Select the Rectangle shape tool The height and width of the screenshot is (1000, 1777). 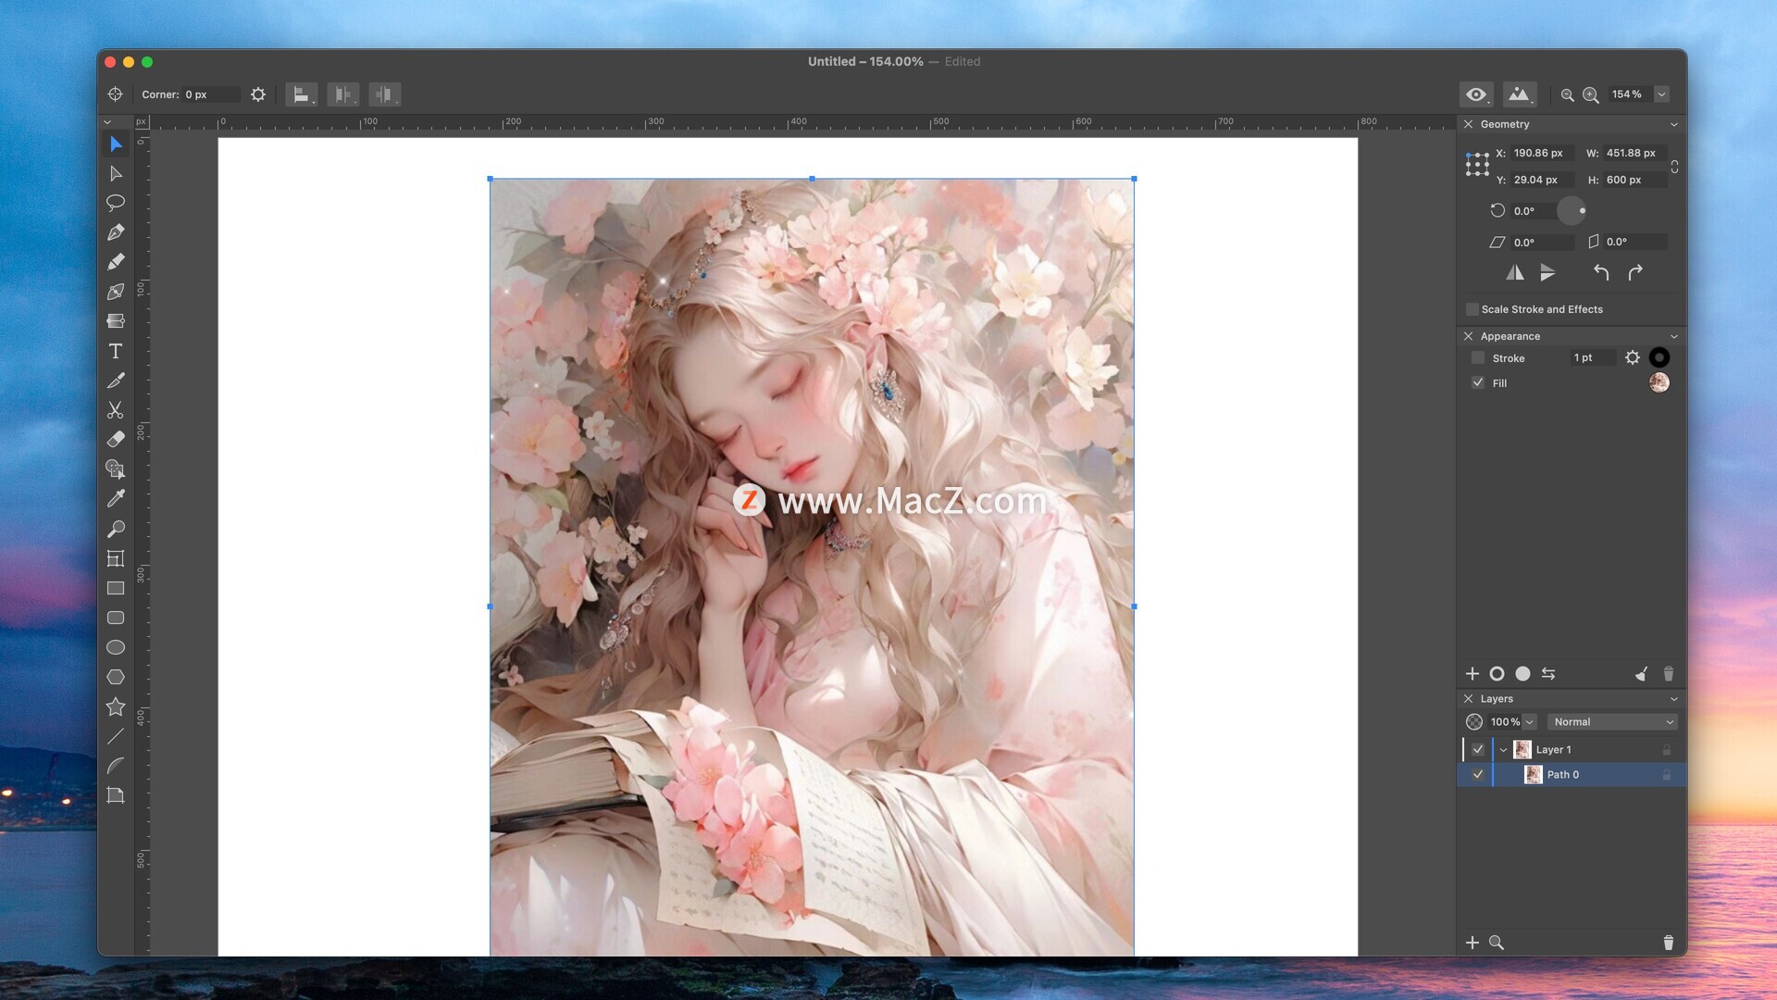click(x=116, y=588)
